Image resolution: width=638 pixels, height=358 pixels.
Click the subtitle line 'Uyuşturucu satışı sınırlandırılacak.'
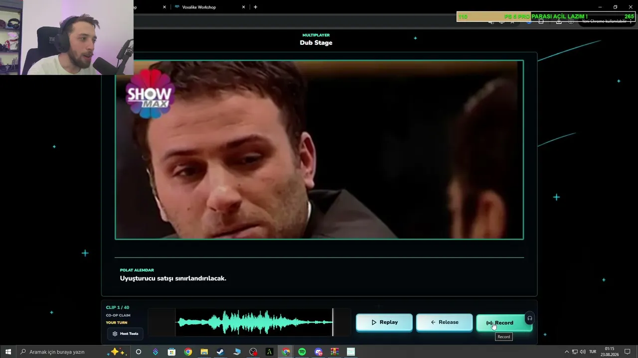(x=173, y=278)
